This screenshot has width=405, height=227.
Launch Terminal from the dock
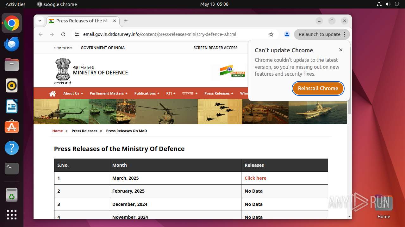click(x=12, y=169)
